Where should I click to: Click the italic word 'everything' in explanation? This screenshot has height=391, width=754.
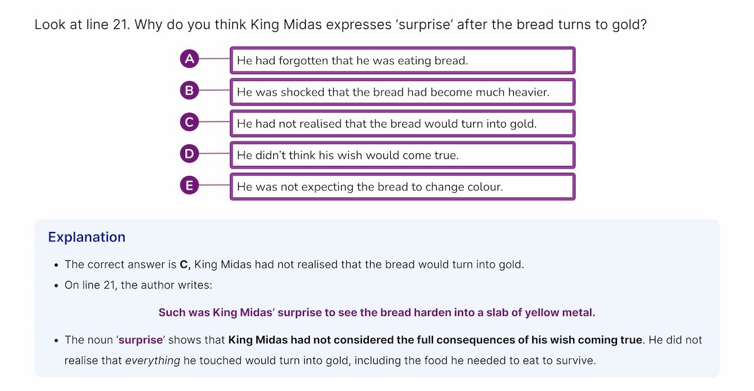[153, 361]
